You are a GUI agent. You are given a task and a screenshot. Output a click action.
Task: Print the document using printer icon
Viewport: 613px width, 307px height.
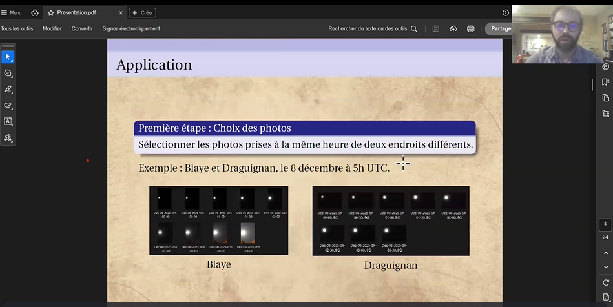(x=470, y=29)
